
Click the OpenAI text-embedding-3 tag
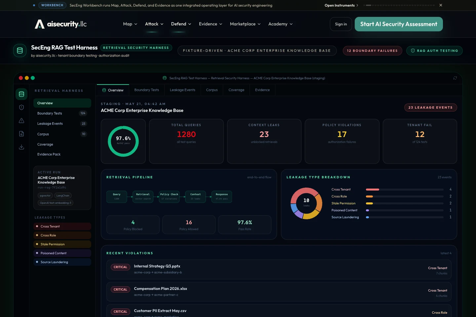[x=56, y=203]
